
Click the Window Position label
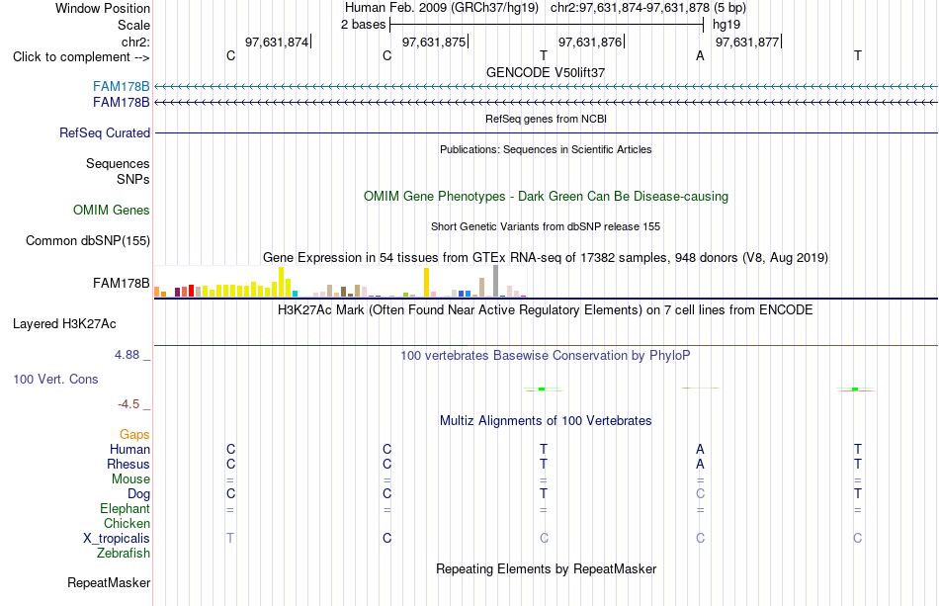103,8
